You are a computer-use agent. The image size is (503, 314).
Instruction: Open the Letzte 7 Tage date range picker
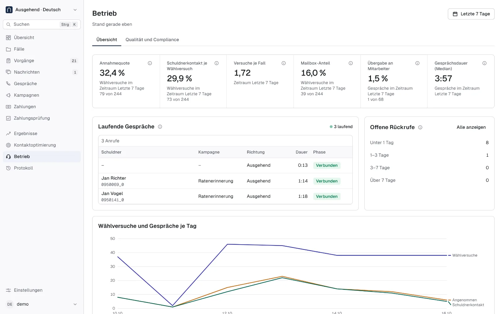(x=471, y=14)
